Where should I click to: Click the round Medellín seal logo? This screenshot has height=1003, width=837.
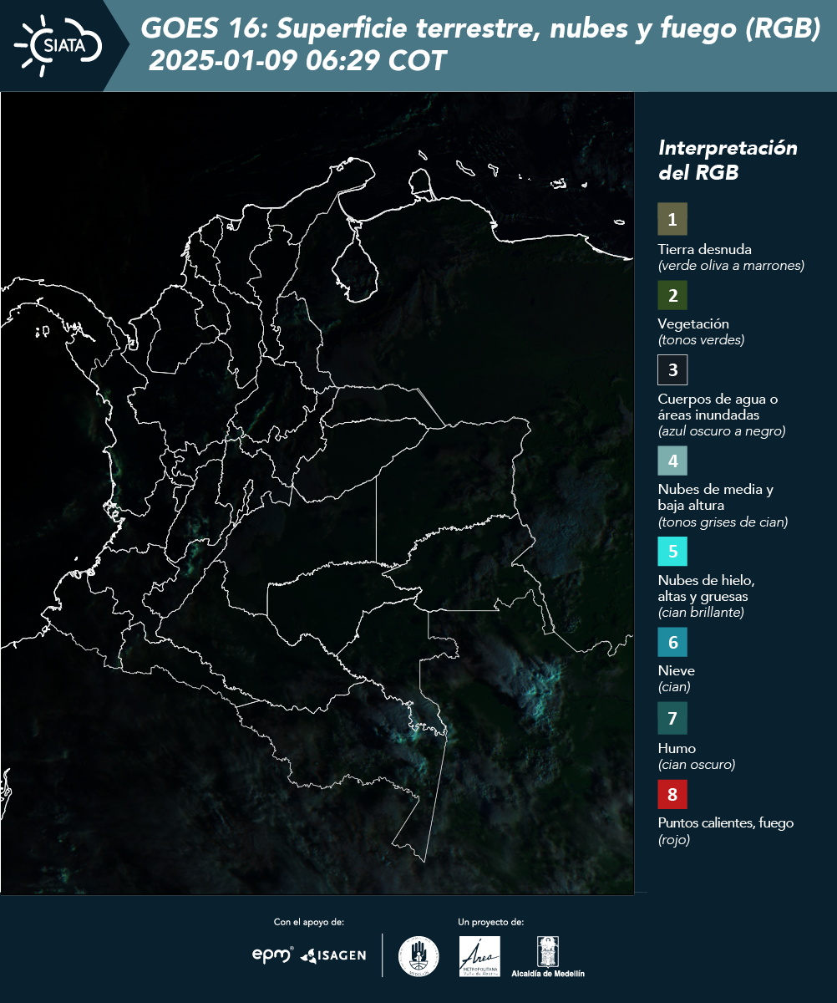[418, 956]
